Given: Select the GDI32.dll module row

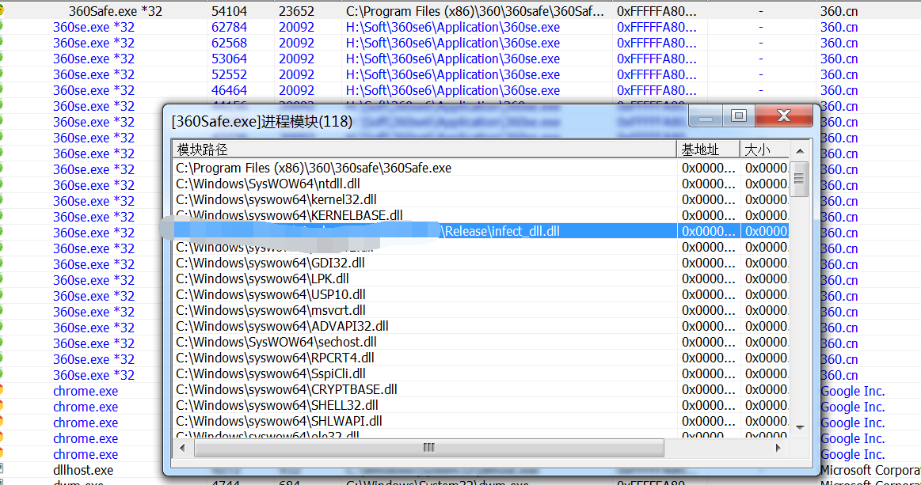Looking at the screenshot, I should tap(481, 263).
